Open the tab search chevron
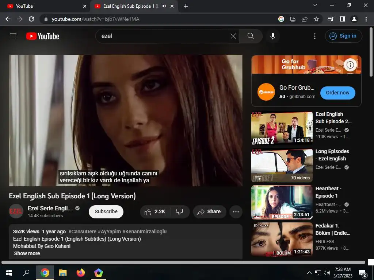 (x=315, y=5)
